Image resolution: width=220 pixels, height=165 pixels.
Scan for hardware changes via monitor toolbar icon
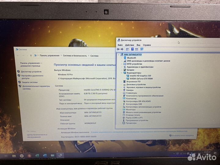142,49
